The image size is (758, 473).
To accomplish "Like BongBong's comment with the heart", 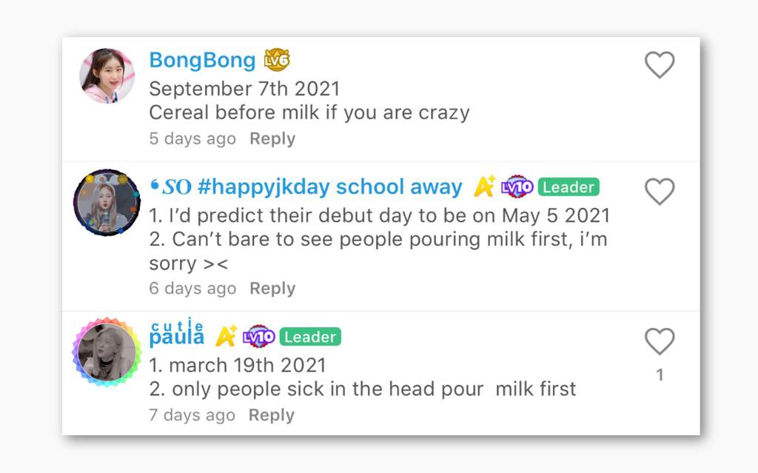I will tap(660, 64).
